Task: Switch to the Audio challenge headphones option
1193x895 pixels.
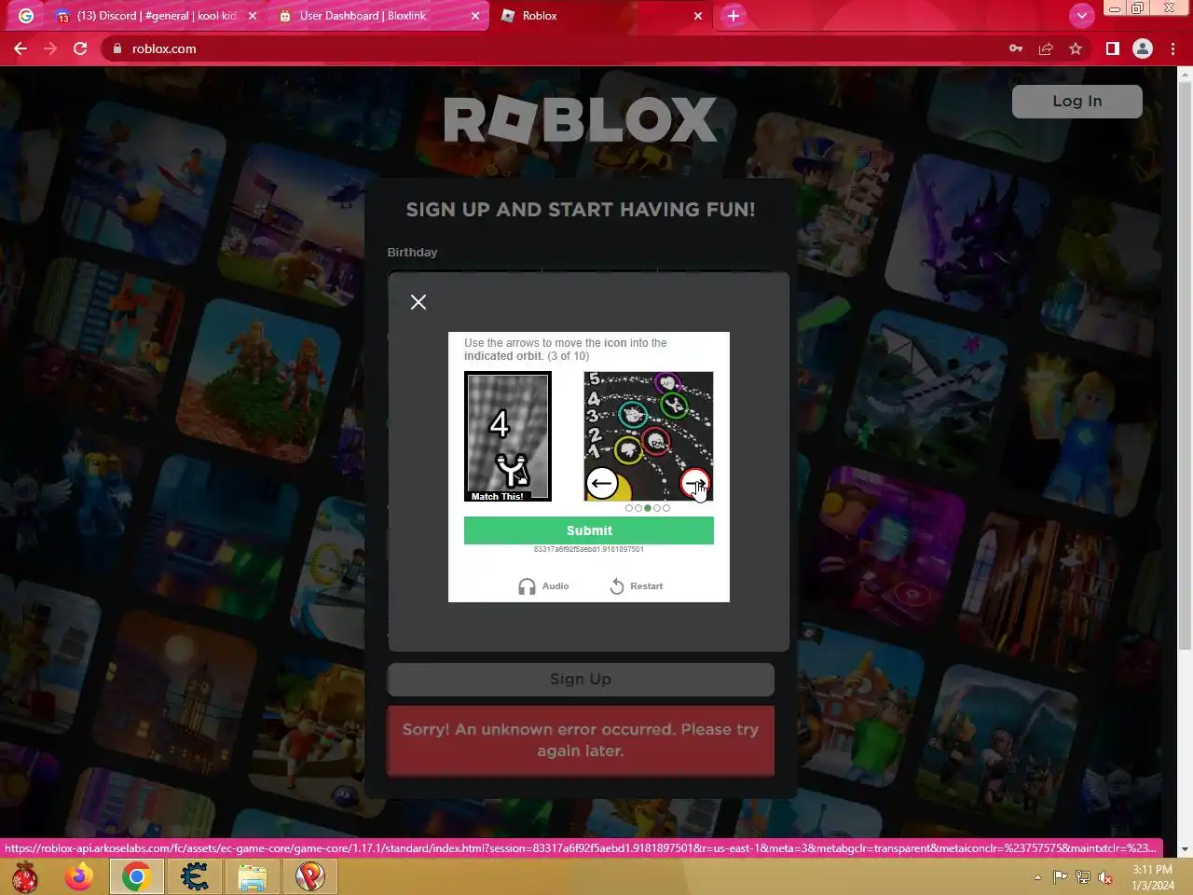Action: (543, 586)
